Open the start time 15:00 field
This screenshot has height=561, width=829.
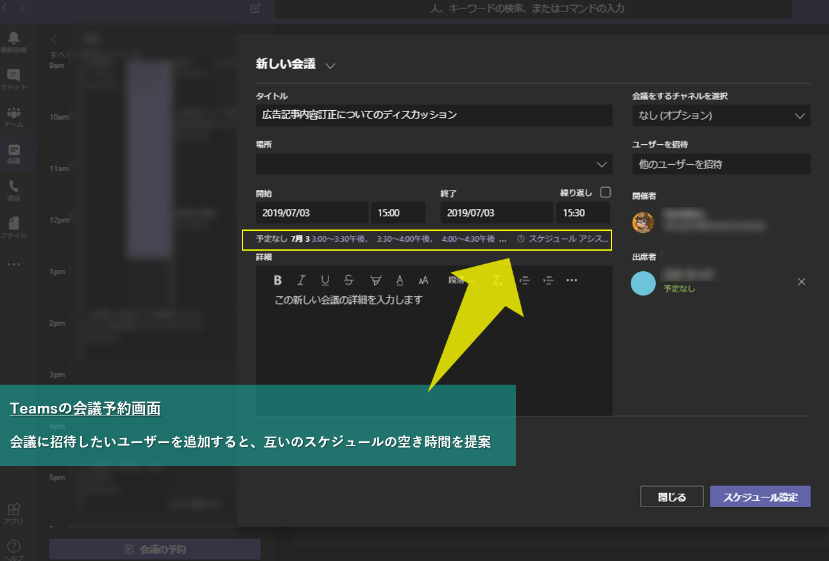point(398,213)
